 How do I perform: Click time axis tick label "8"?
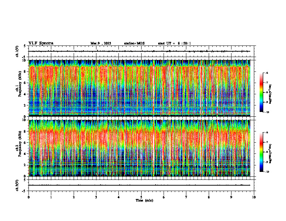click(209, 197)
